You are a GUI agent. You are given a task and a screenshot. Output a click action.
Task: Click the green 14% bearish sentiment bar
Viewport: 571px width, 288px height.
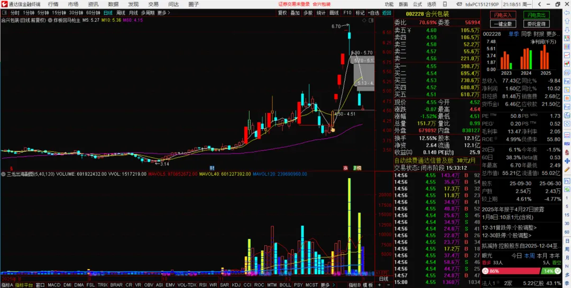551,271
